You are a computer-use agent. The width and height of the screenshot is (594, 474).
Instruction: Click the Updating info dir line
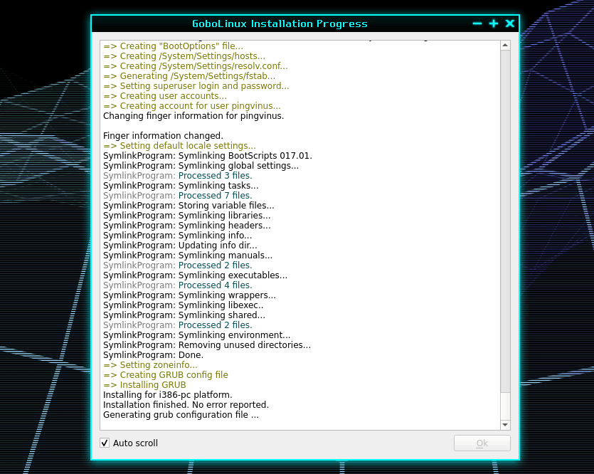(180, 246)
